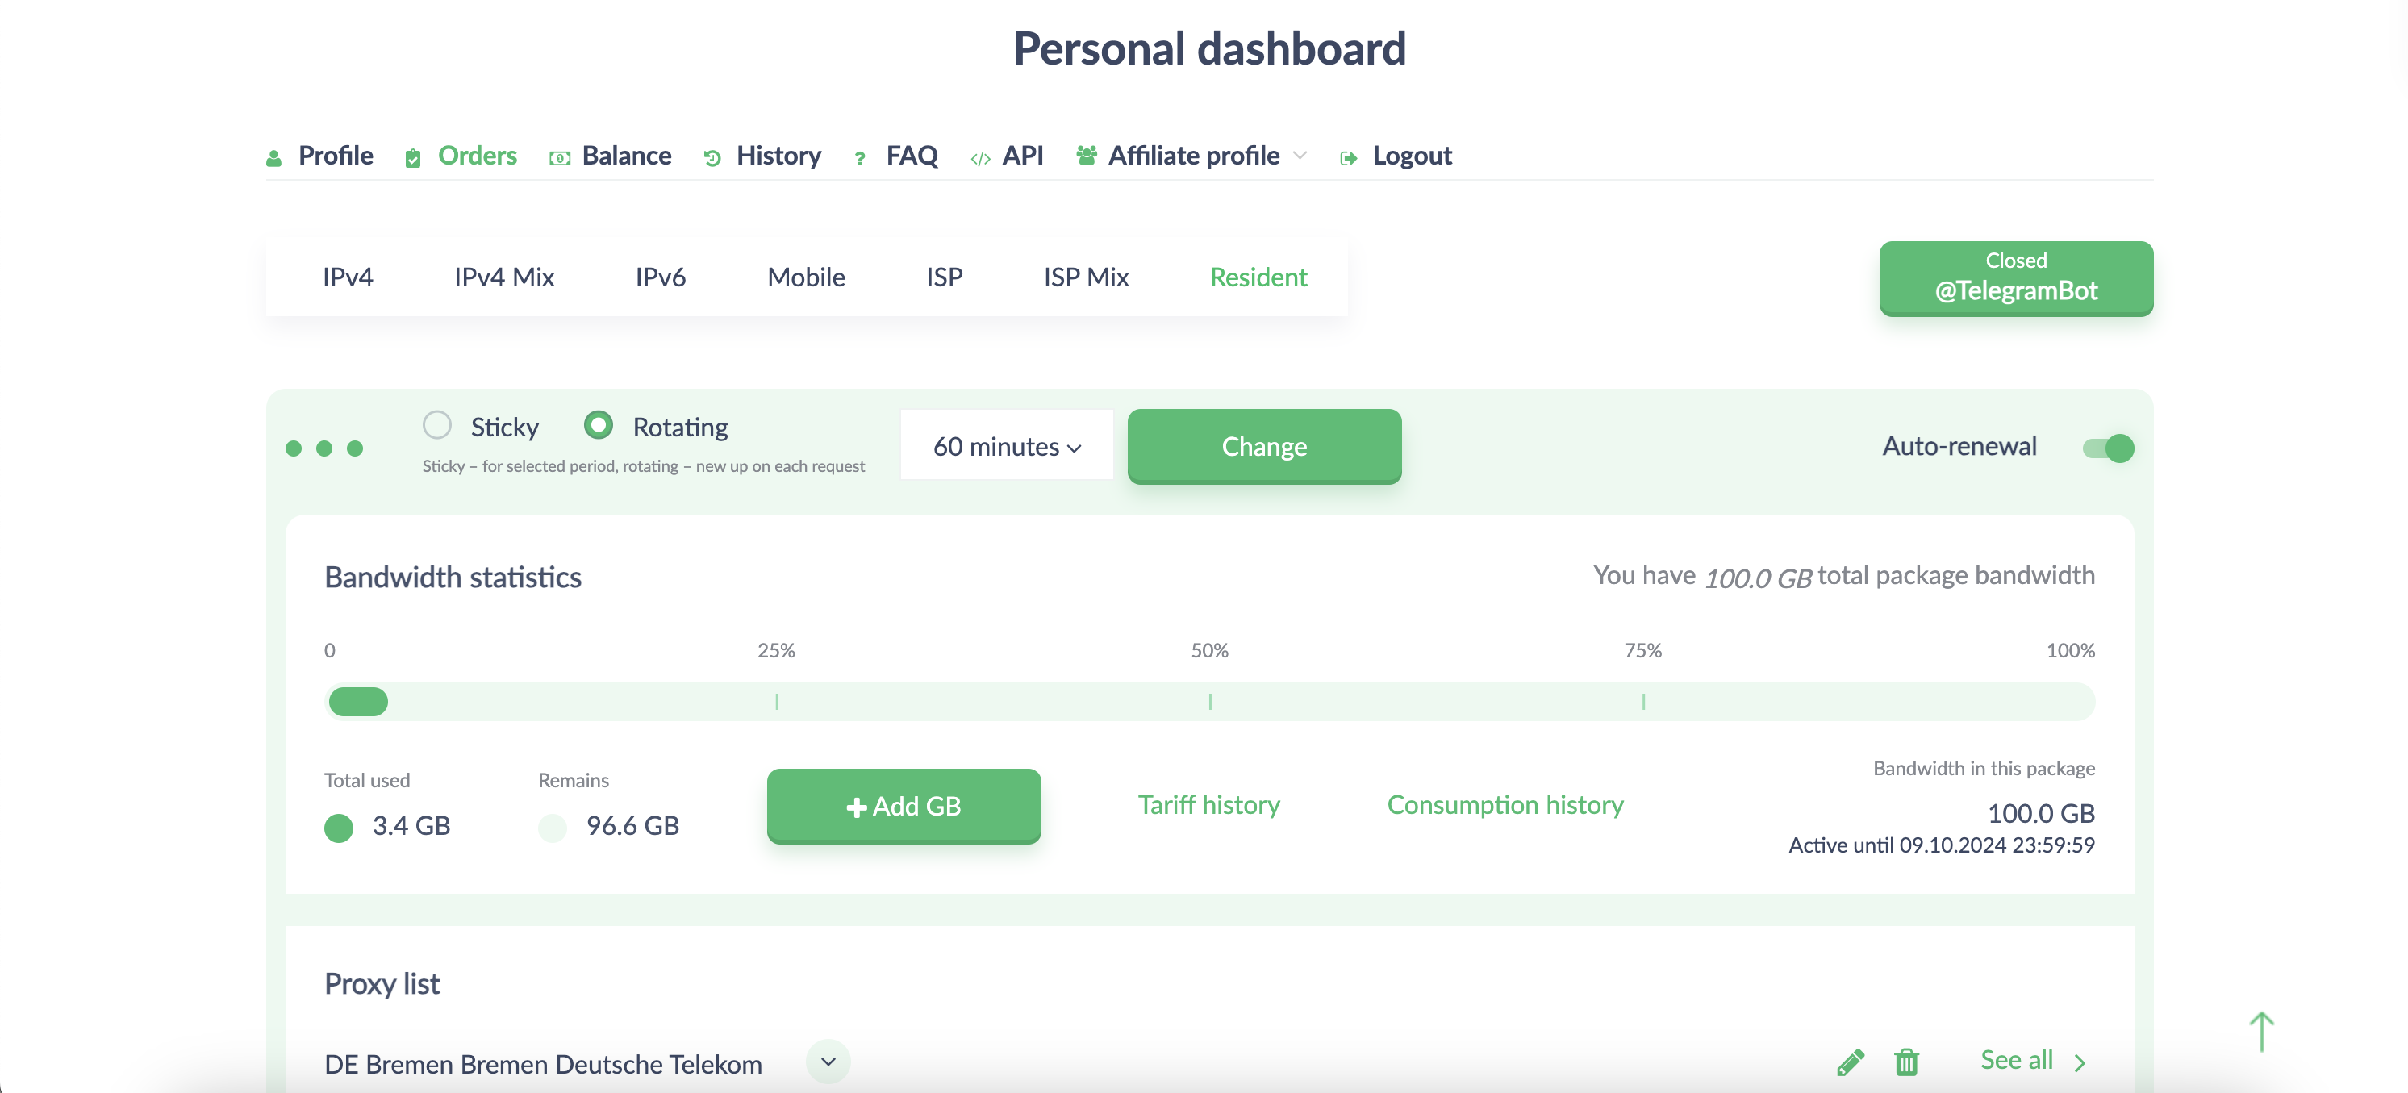
Task: Select the Sticky radio button
Action: [x=436, y=425]
